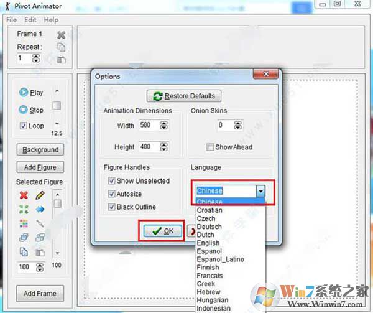Choose Greek from the language list
Image resolution: width=373 pixels, height=313 pixels.
coord(230,284)
